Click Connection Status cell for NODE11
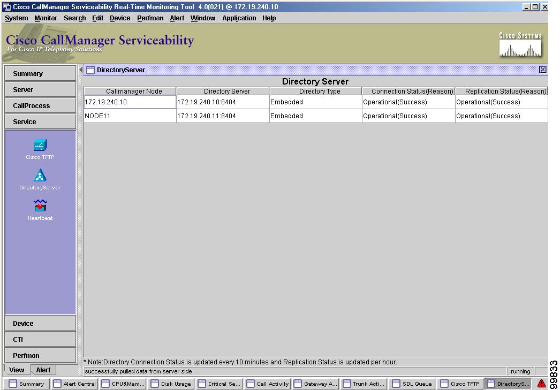This screenshot has width=560, height=390. (x=408, y=116)
